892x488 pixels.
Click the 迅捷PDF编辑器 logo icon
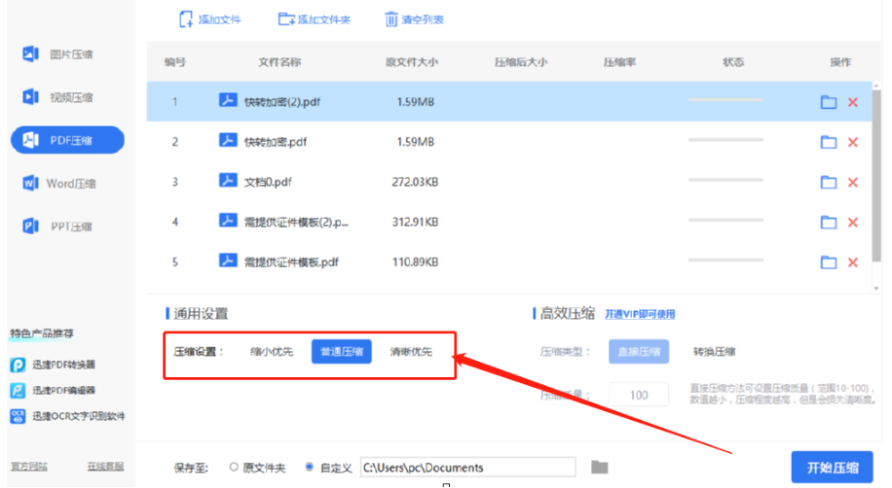point(18,390)
